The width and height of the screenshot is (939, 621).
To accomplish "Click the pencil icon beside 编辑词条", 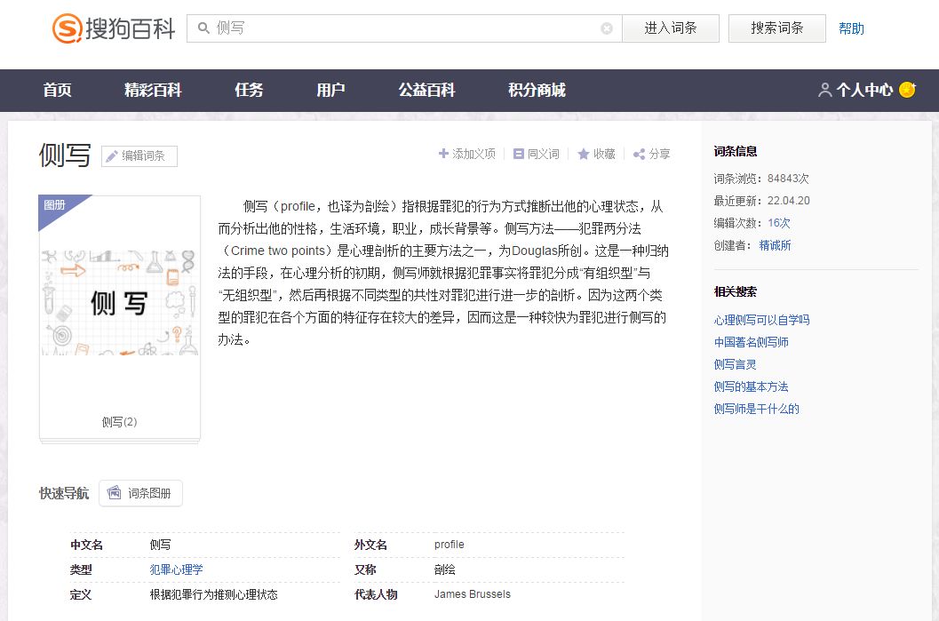I will tap(111, 156).
